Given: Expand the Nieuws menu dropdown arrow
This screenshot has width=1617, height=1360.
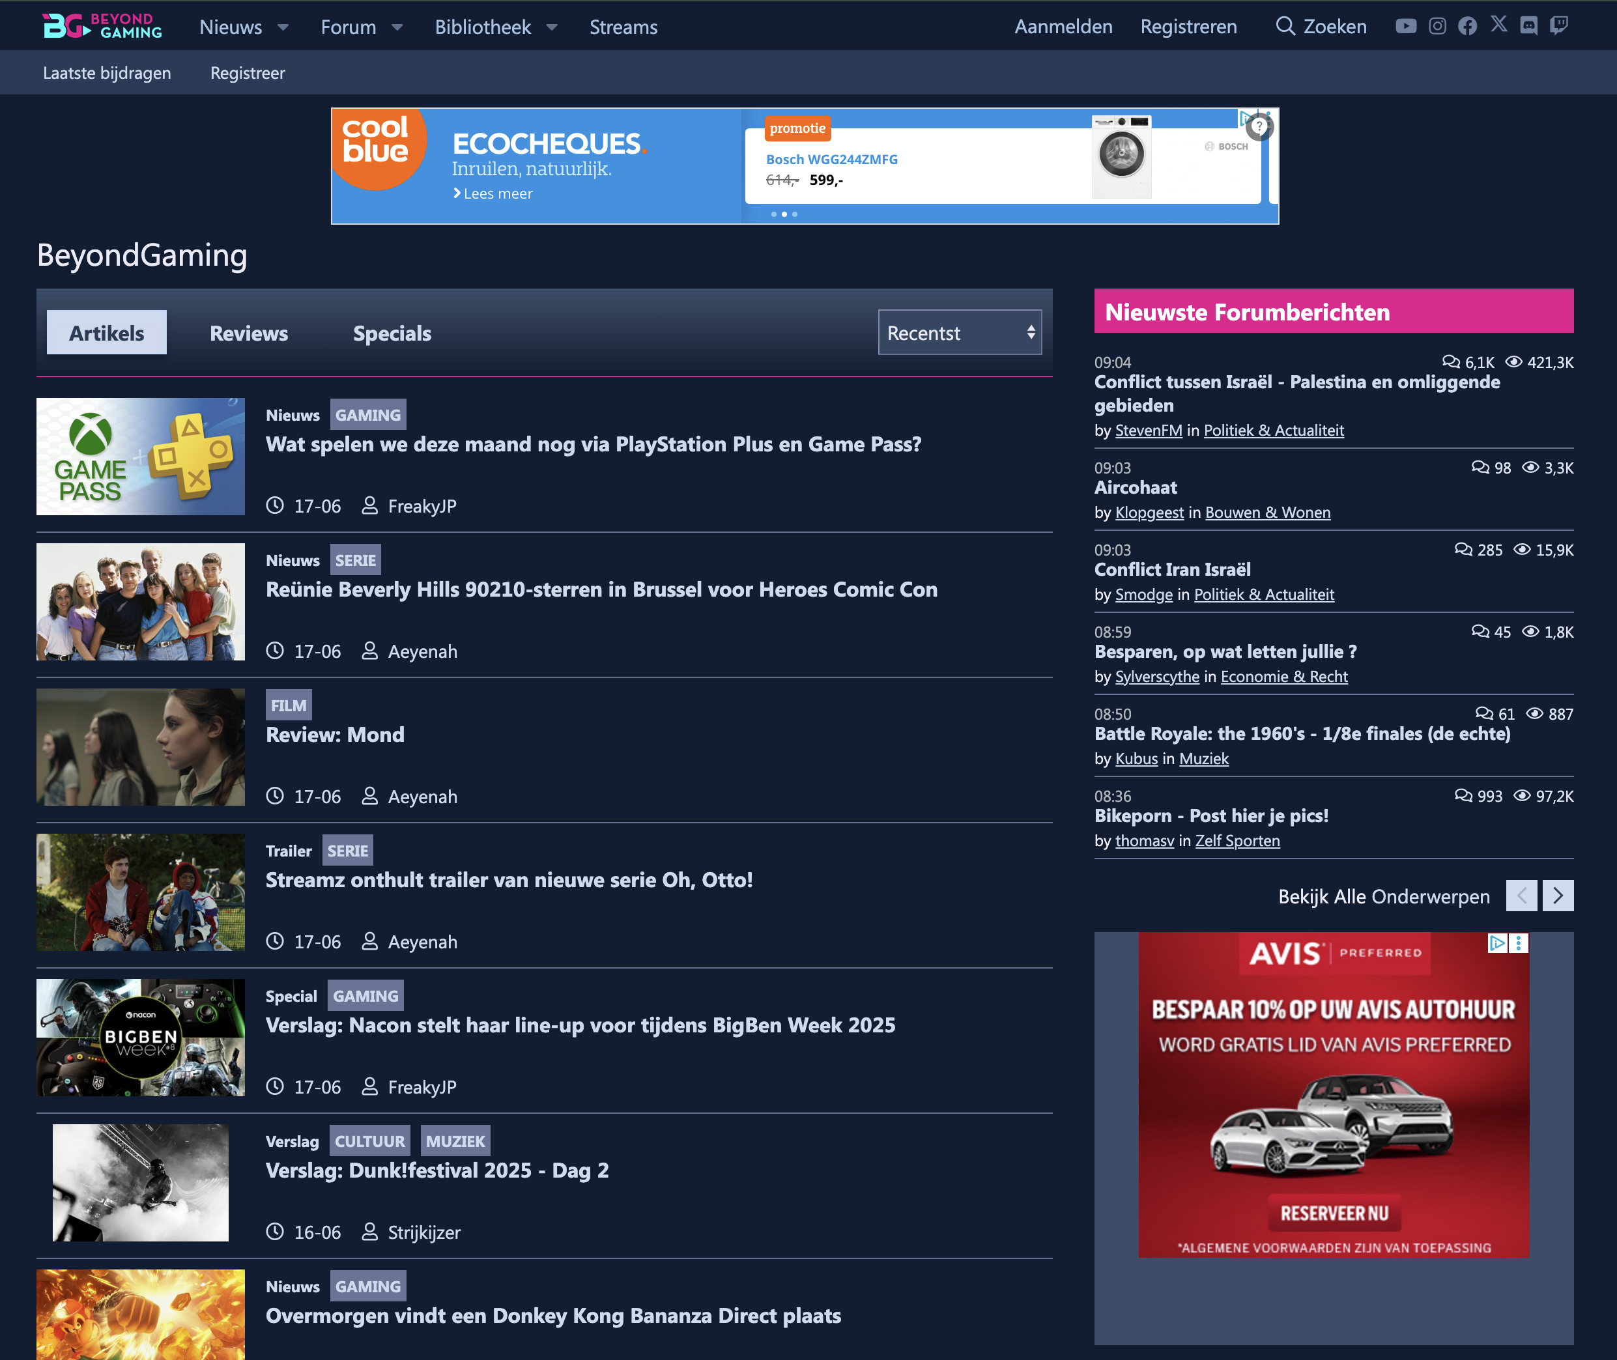Looking at the screenshot, I should (283, 27).
